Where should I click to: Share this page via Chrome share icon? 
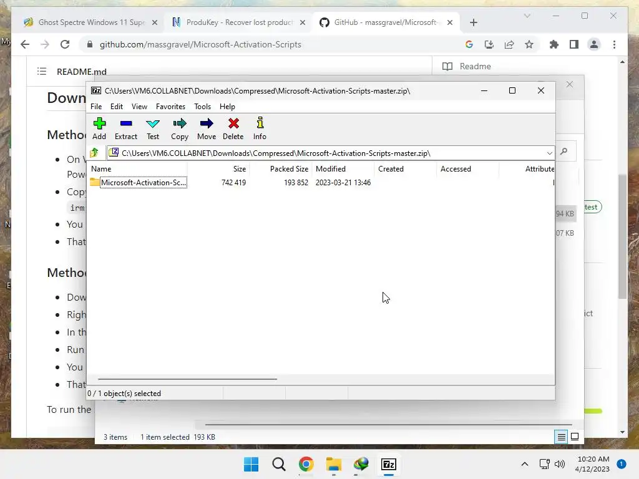tap(509, 44)
